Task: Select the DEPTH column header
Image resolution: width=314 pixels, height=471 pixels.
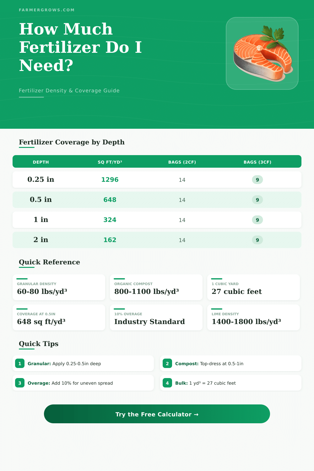Action: point(41,162)
